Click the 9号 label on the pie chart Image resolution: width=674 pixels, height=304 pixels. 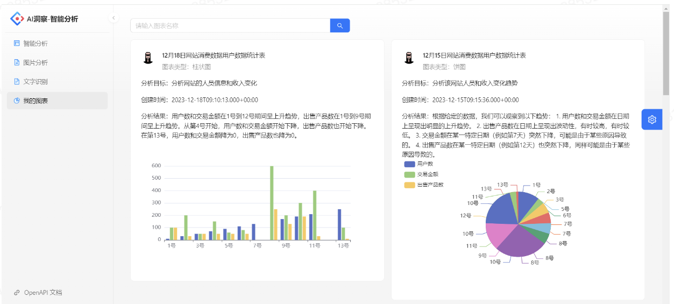click(483, 256)
